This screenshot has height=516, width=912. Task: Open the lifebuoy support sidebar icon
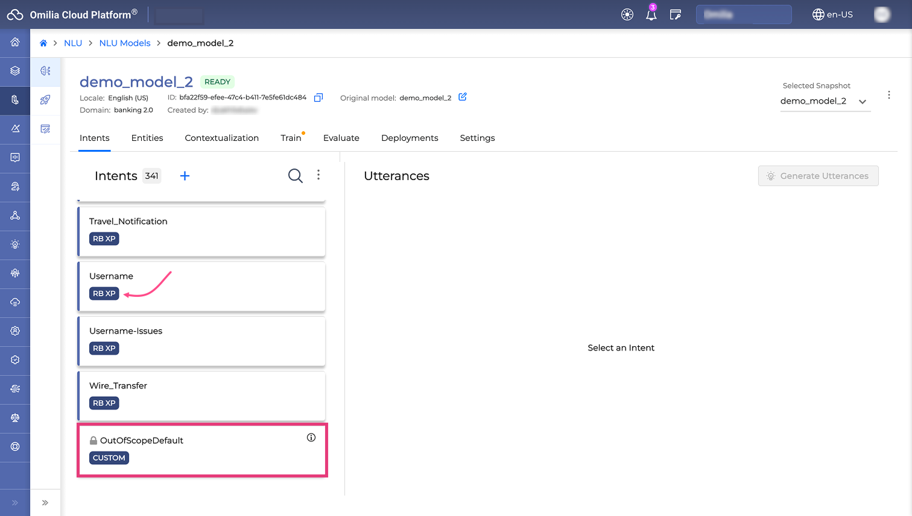(15, 446)
